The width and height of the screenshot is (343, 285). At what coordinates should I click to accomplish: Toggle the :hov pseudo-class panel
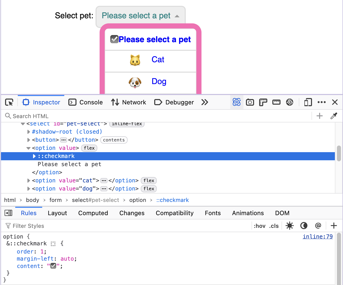(x=259, y=226)
